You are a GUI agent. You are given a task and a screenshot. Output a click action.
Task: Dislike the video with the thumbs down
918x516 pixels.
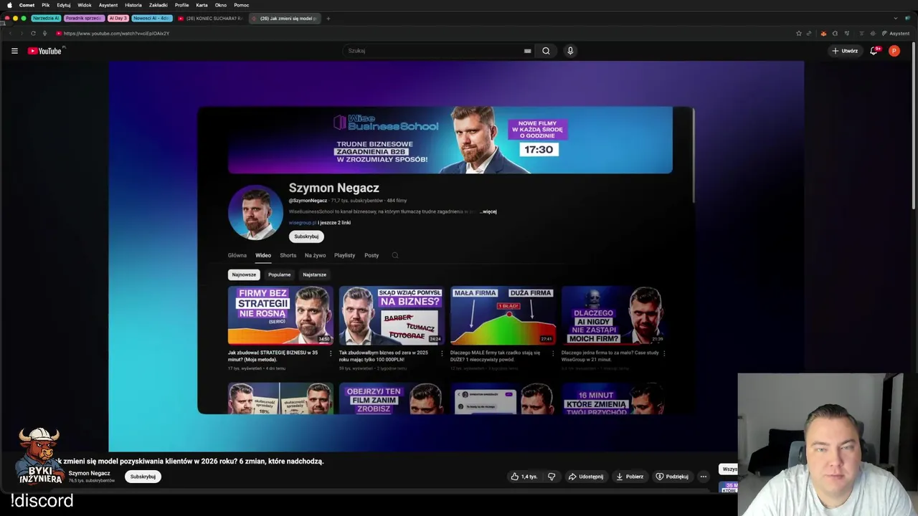(552, 477)
